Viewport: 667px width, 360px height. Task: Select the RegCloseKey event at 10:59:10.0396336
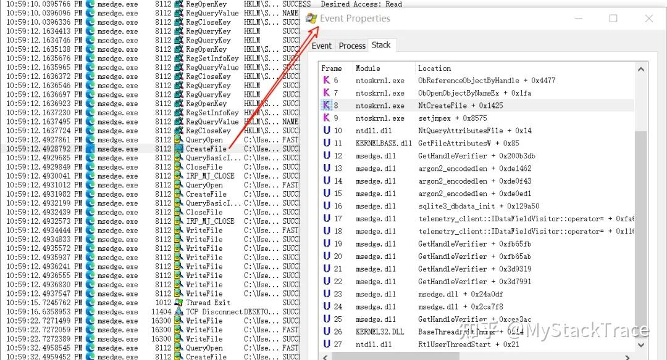(151, 22)
